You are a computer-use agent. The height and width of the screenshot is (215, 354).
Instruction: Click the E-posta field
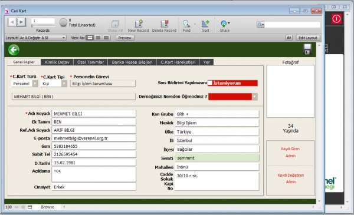[94, 138]
